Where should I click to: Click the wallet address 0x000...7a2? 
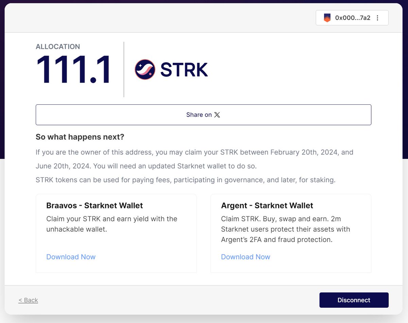[353, 18]
